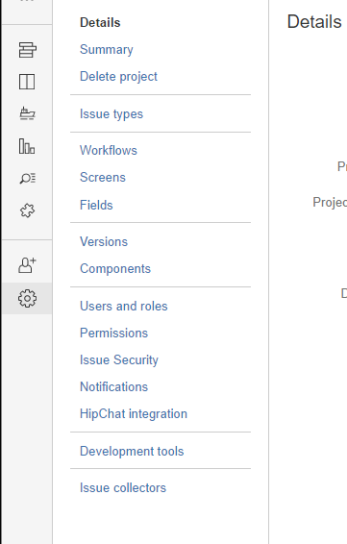View the Versions page
Image resolution: width=347 pixels, height=544 pixels.
coord(104,242)
